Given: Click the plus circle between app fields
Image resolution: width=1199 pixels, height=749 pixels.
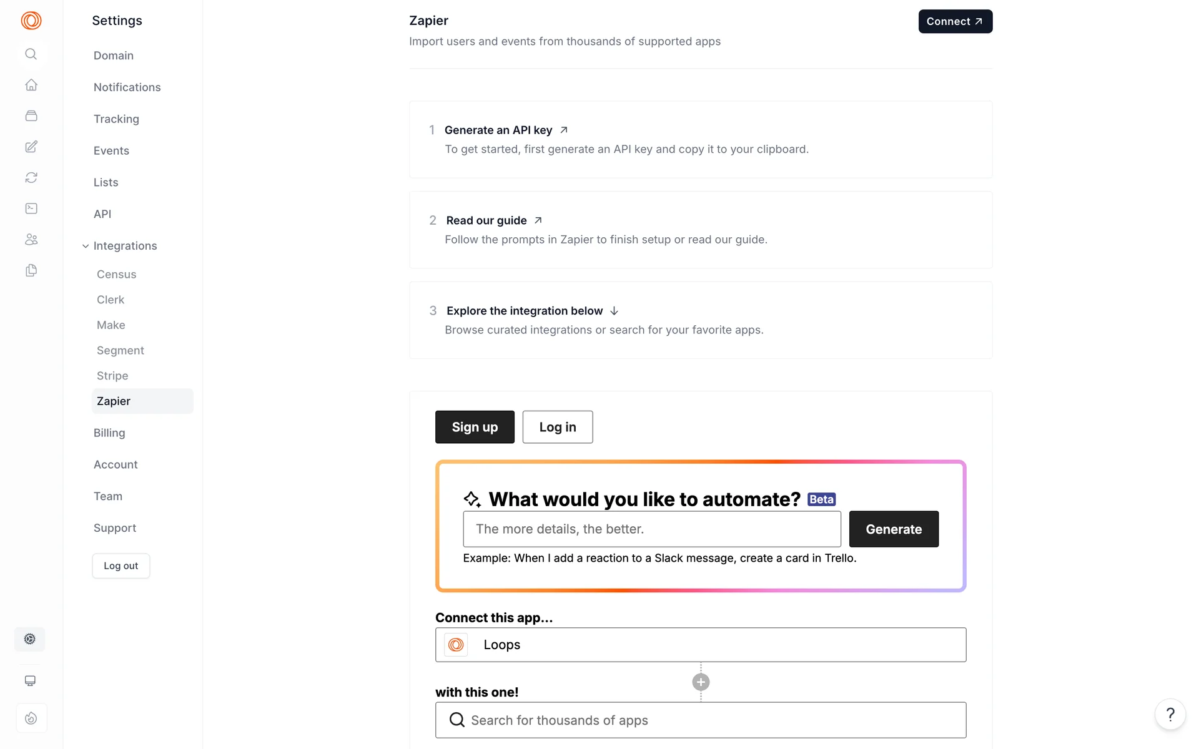Looking at the screenshot, I should pyautogui.click(x=701, y=682).
